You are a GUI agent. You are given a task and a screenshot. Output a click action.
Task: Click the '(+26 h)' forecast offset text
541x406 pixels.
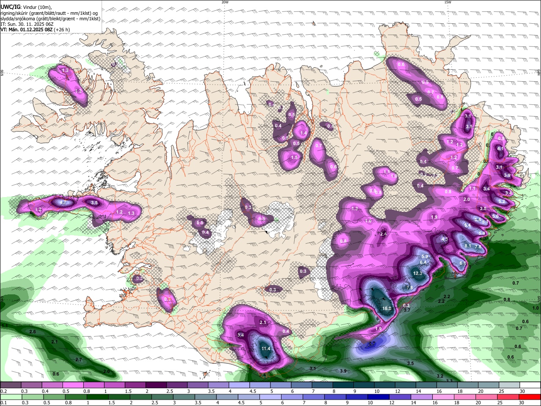[62, 30]
